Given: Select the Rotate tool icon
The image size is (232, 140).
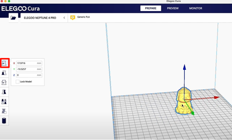Looking at the screenshot, I should [4, 82].
